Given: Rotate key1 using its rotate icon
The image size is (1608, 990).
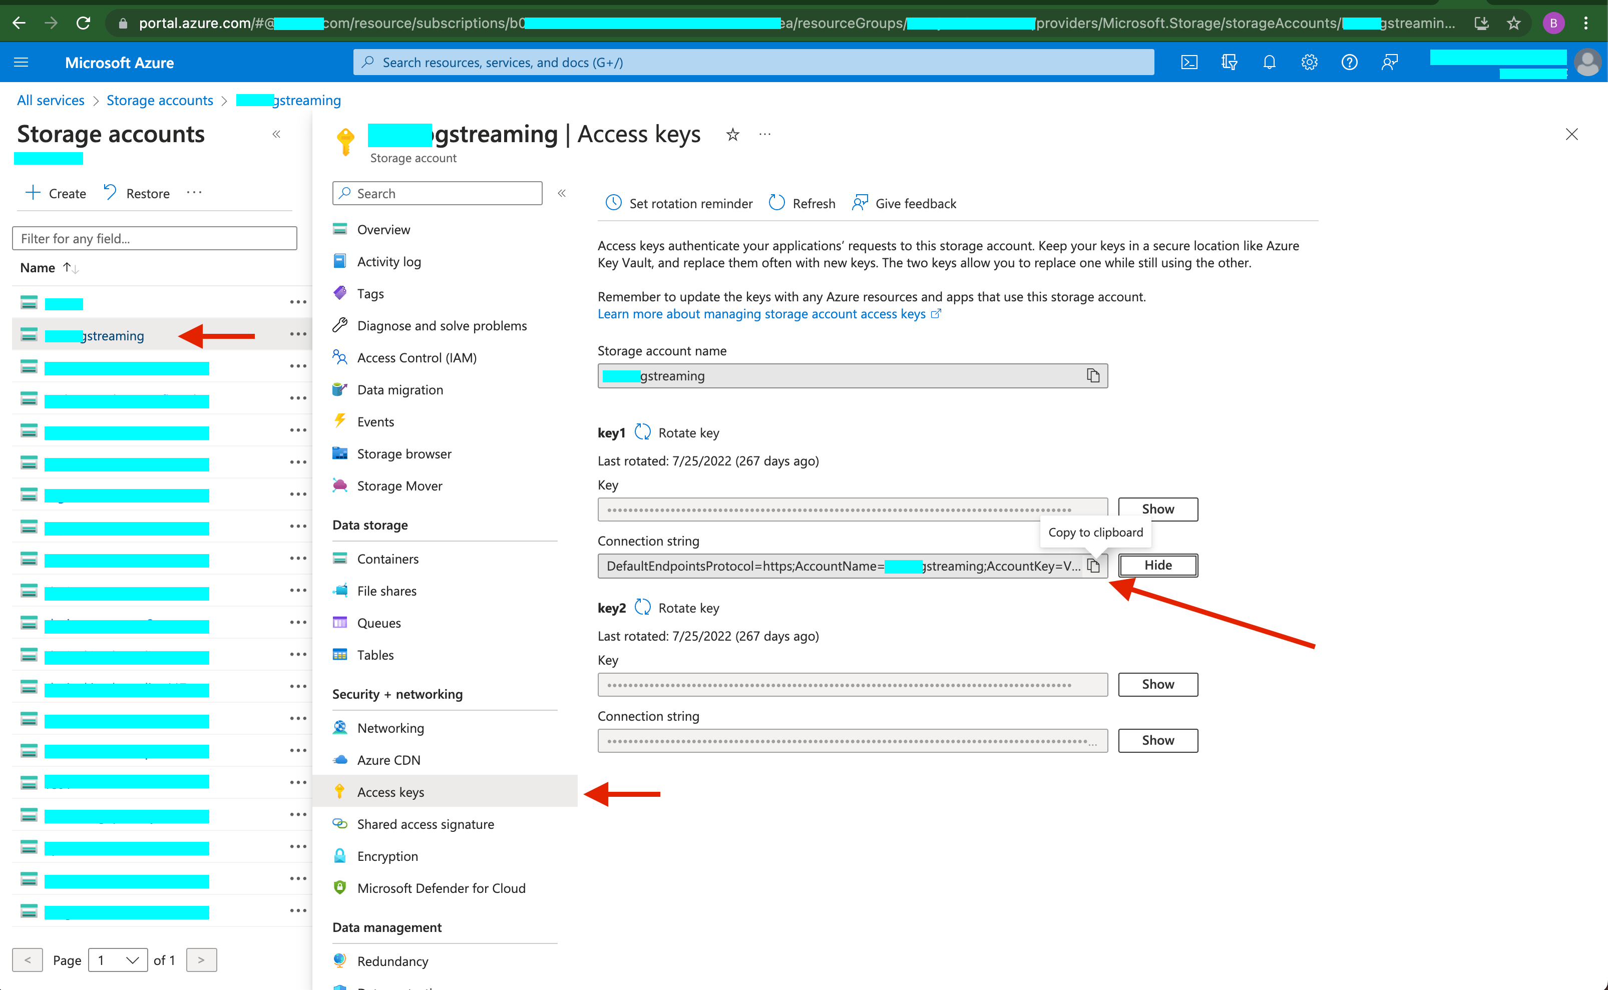Looking at the screenshot, I should (642, 432).
